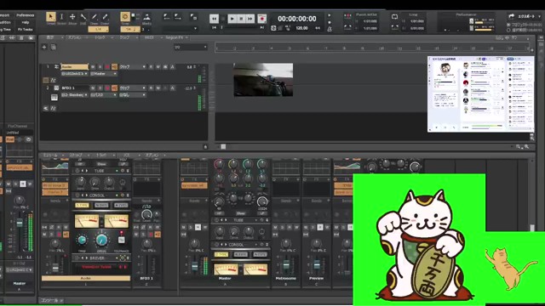Solo track 2 BFD3 1
The image size is (545, 306).
[100, 88]
